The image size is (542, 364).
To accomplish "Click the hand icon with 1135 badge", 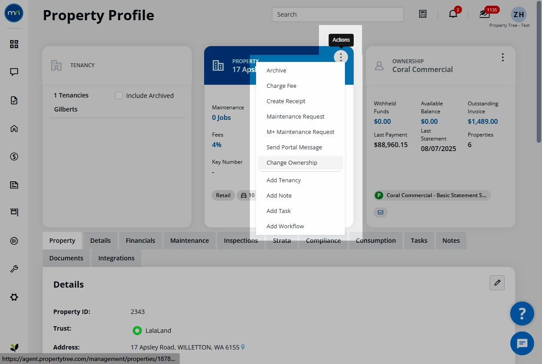I will coord(485,14).
